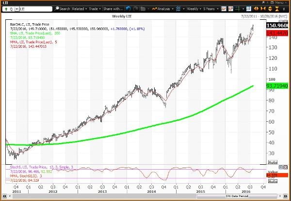This screenshot has height=201, width=291.
Task: Click the blue wavy lines chart-type icon
Action: coord(178,9)
